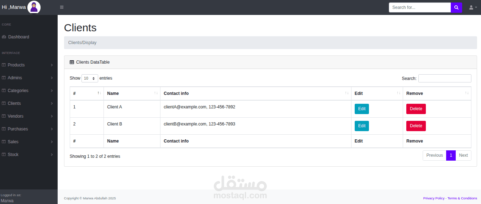Click the Hi, Marwa greeting text

(x=14, y=7)
